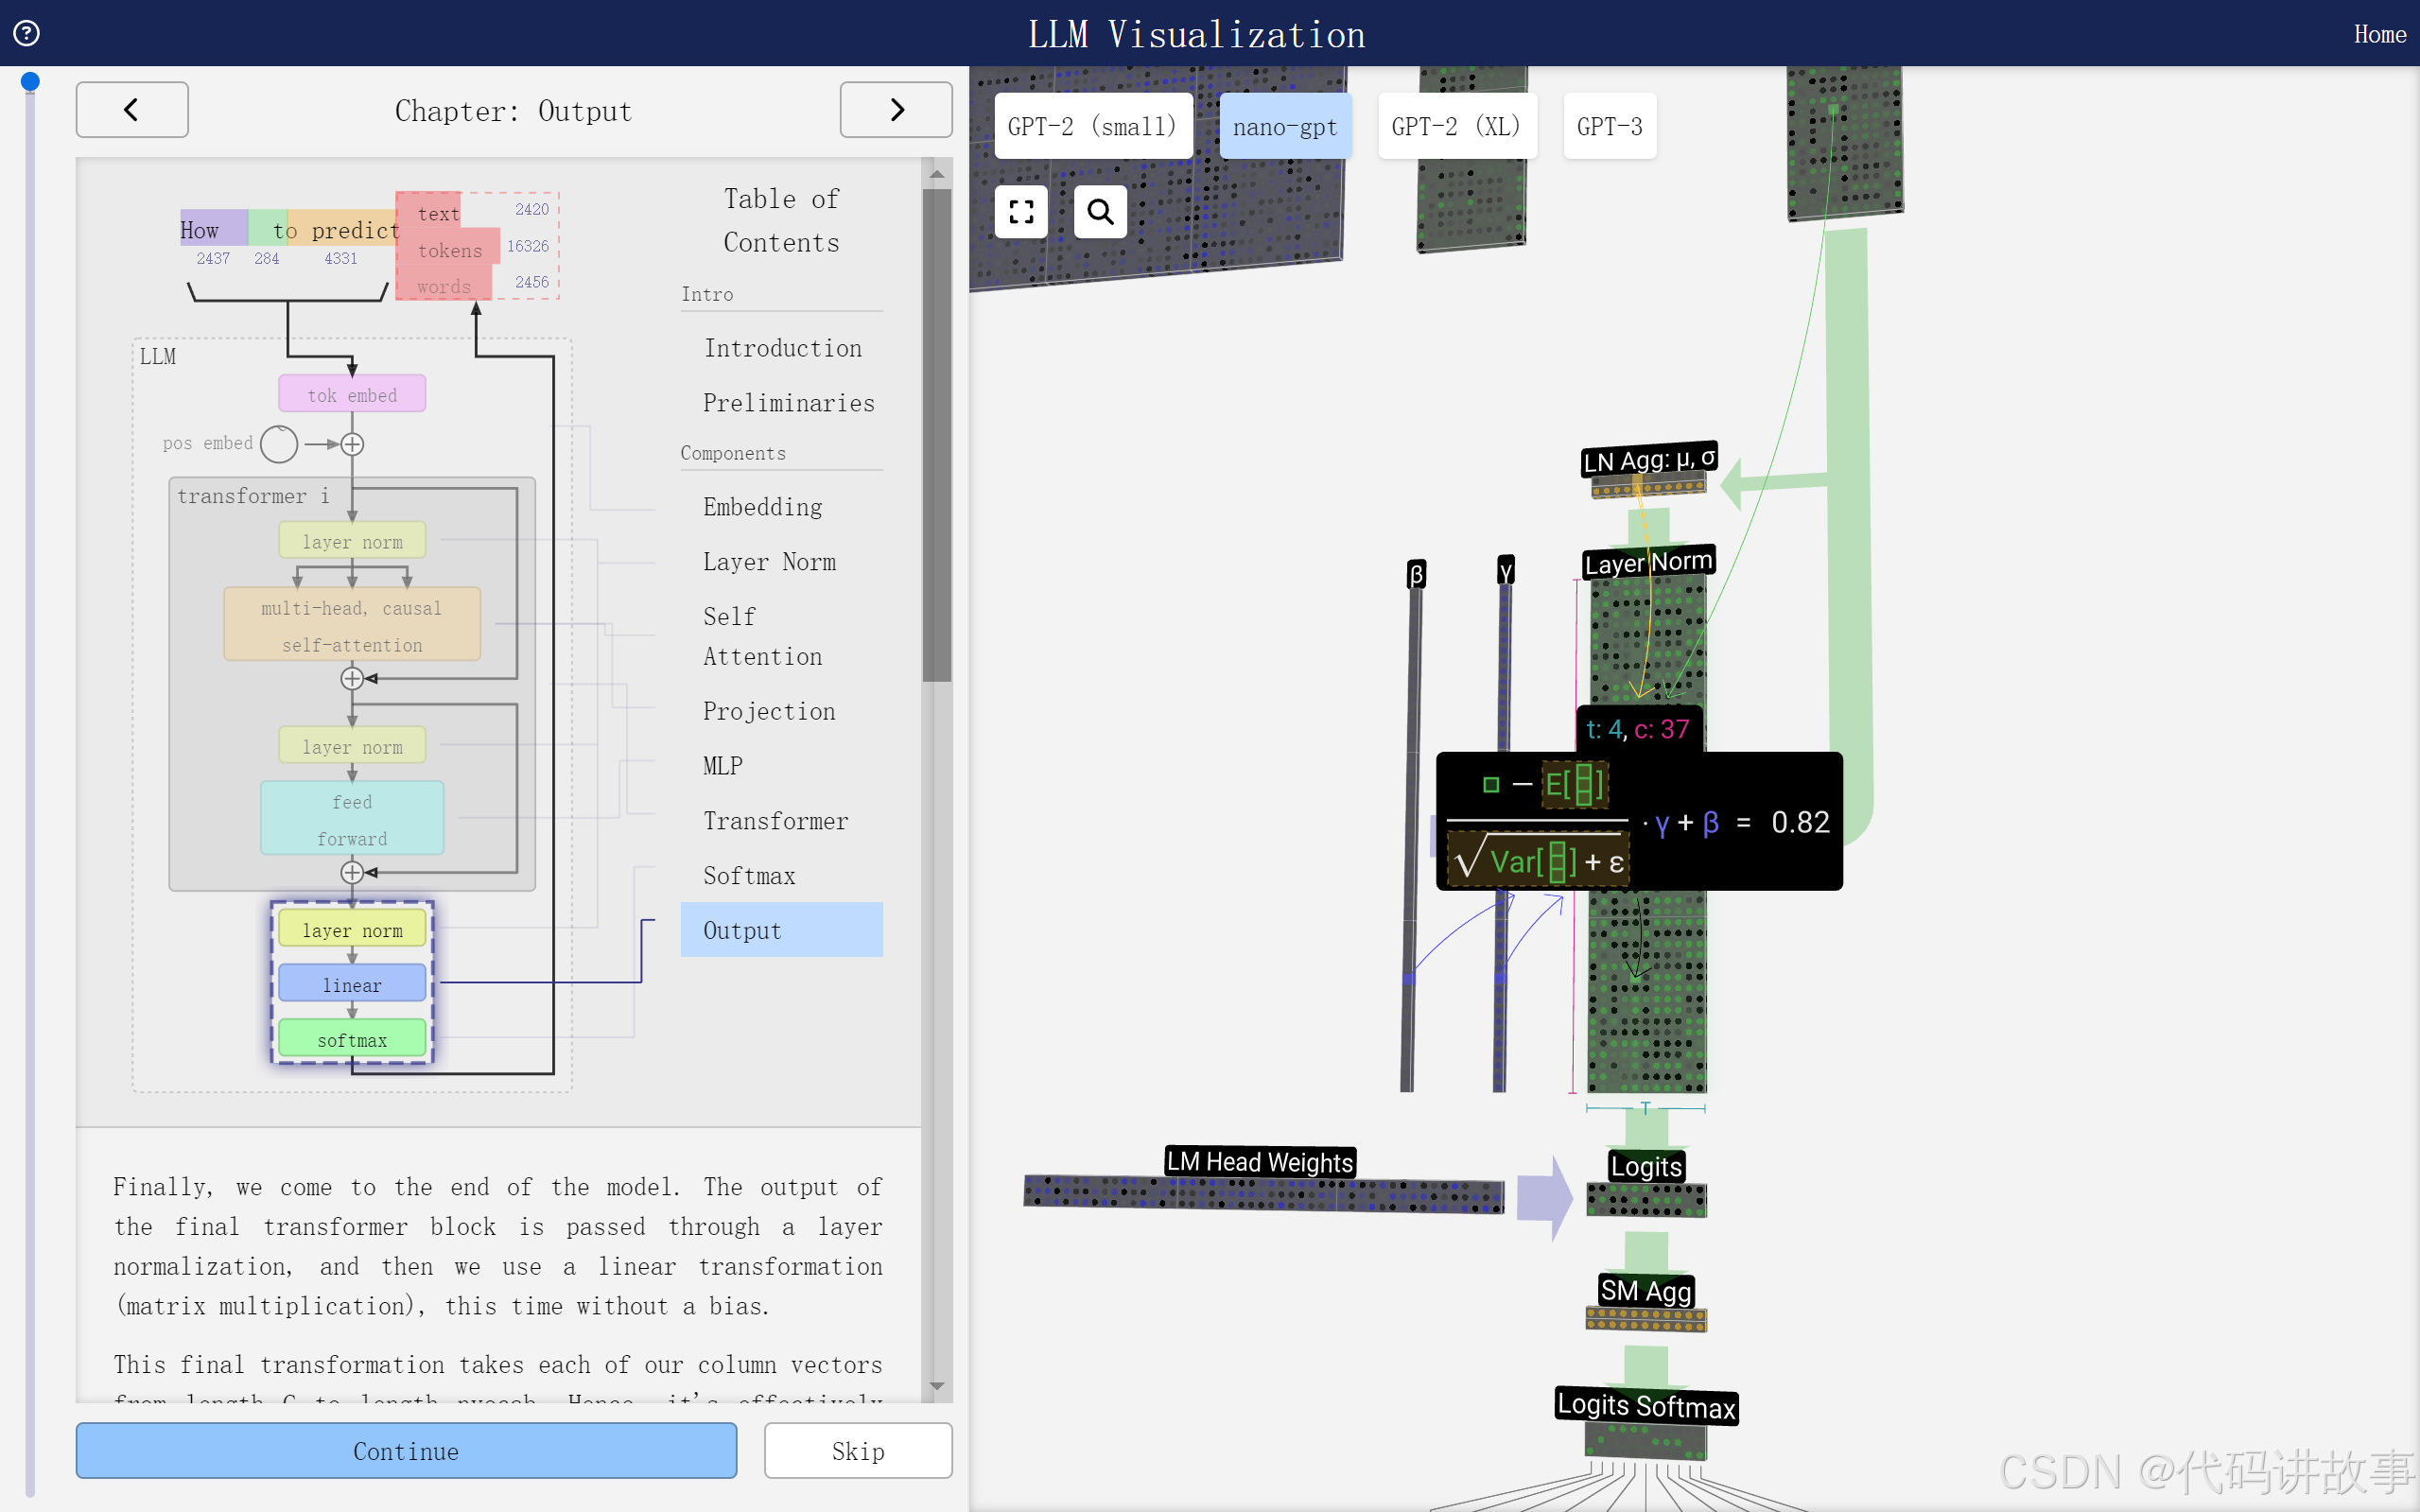Enter fullscreen mode using the expand icon
Image resolution: width=2420 pixels, height=1512 pixels.
coord(1021,211)
